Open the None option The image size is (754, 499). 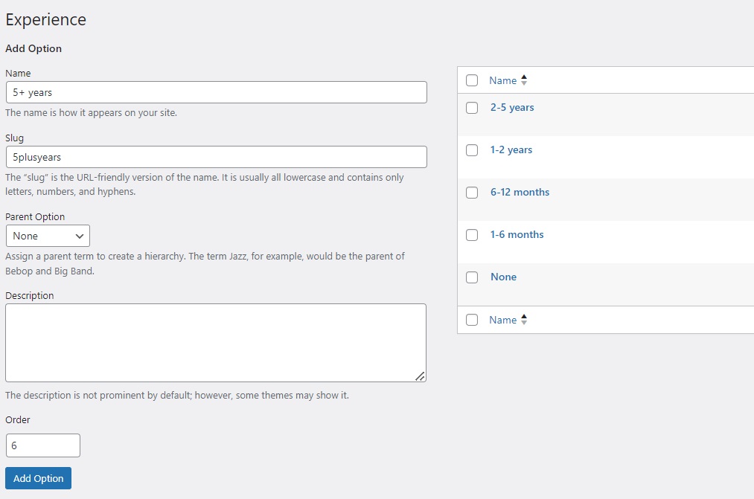pos(503,277)
